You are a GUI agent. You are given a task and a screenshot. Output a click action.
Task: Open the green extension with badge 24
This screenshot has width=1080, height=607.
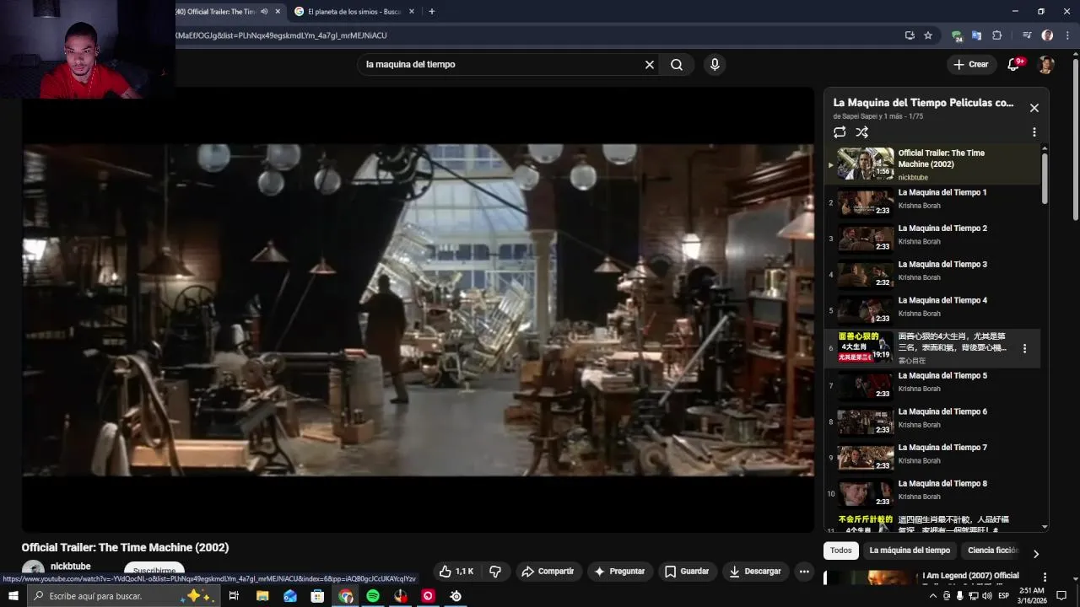point(957,35)
